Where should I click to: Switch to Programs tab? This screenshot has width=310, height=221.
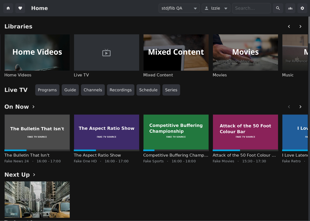(x=47, y=90)
